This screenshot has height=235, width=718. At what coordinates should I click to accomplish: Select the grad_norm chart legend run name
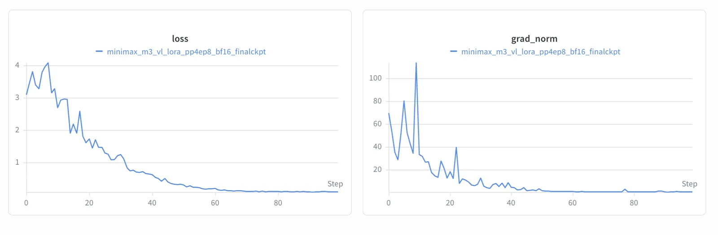(x=541, y=51)
